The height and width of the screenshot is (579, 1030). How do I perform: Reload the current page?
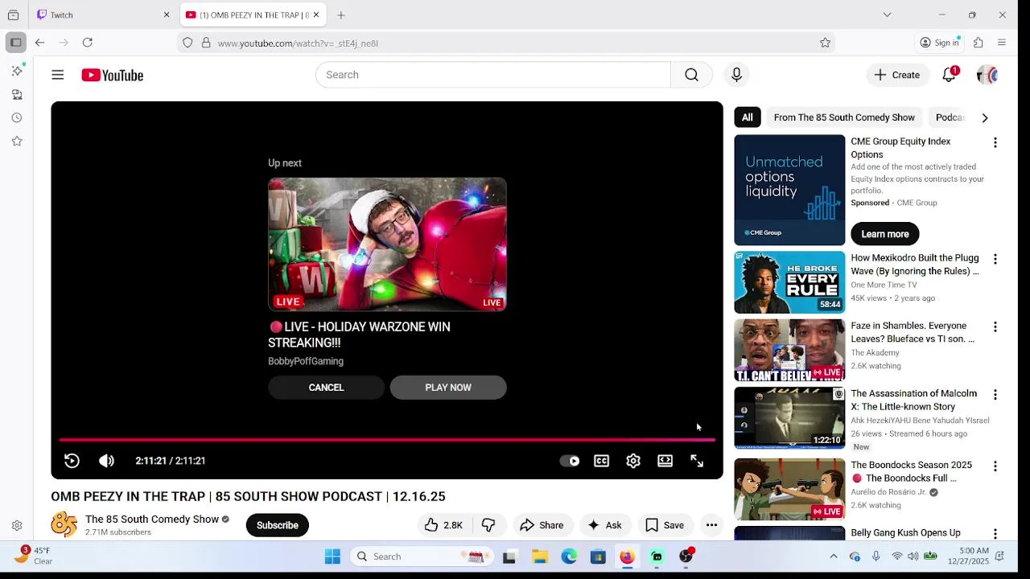88,43
